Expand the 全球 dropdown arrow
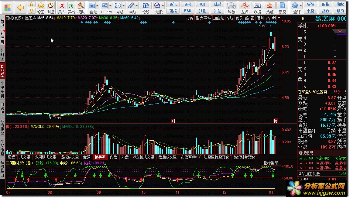The width and height of the screenshot is (350, 198). pos(301,5)
